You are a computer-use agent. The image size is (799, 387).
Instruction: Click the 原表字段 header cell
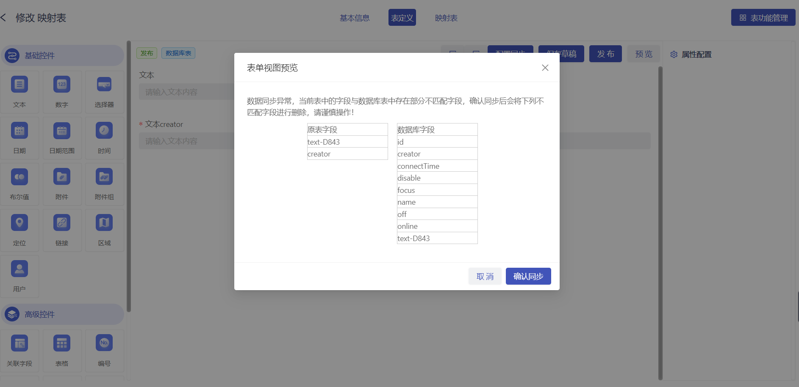[x=347, y=129]
